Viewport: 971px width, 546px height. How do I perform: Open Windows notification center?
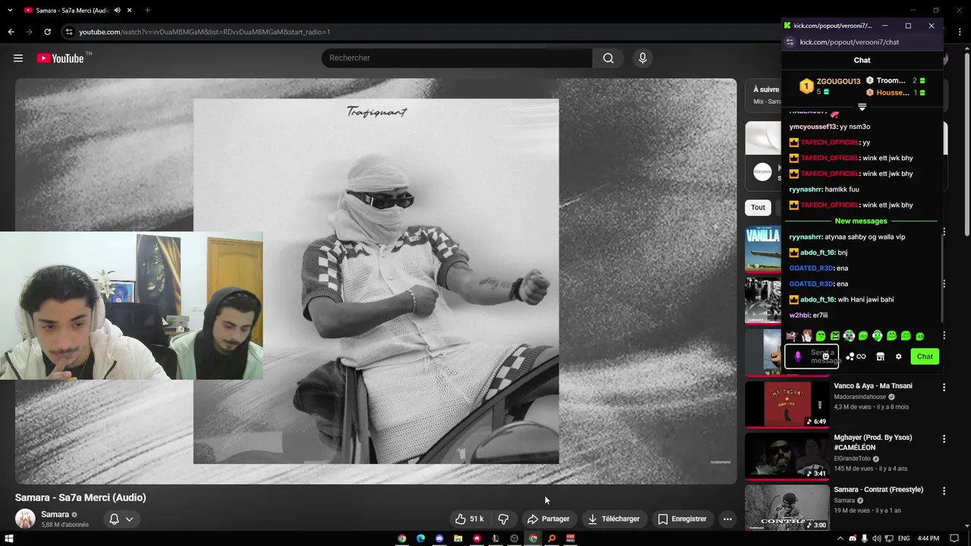click(x=954, y=538)
